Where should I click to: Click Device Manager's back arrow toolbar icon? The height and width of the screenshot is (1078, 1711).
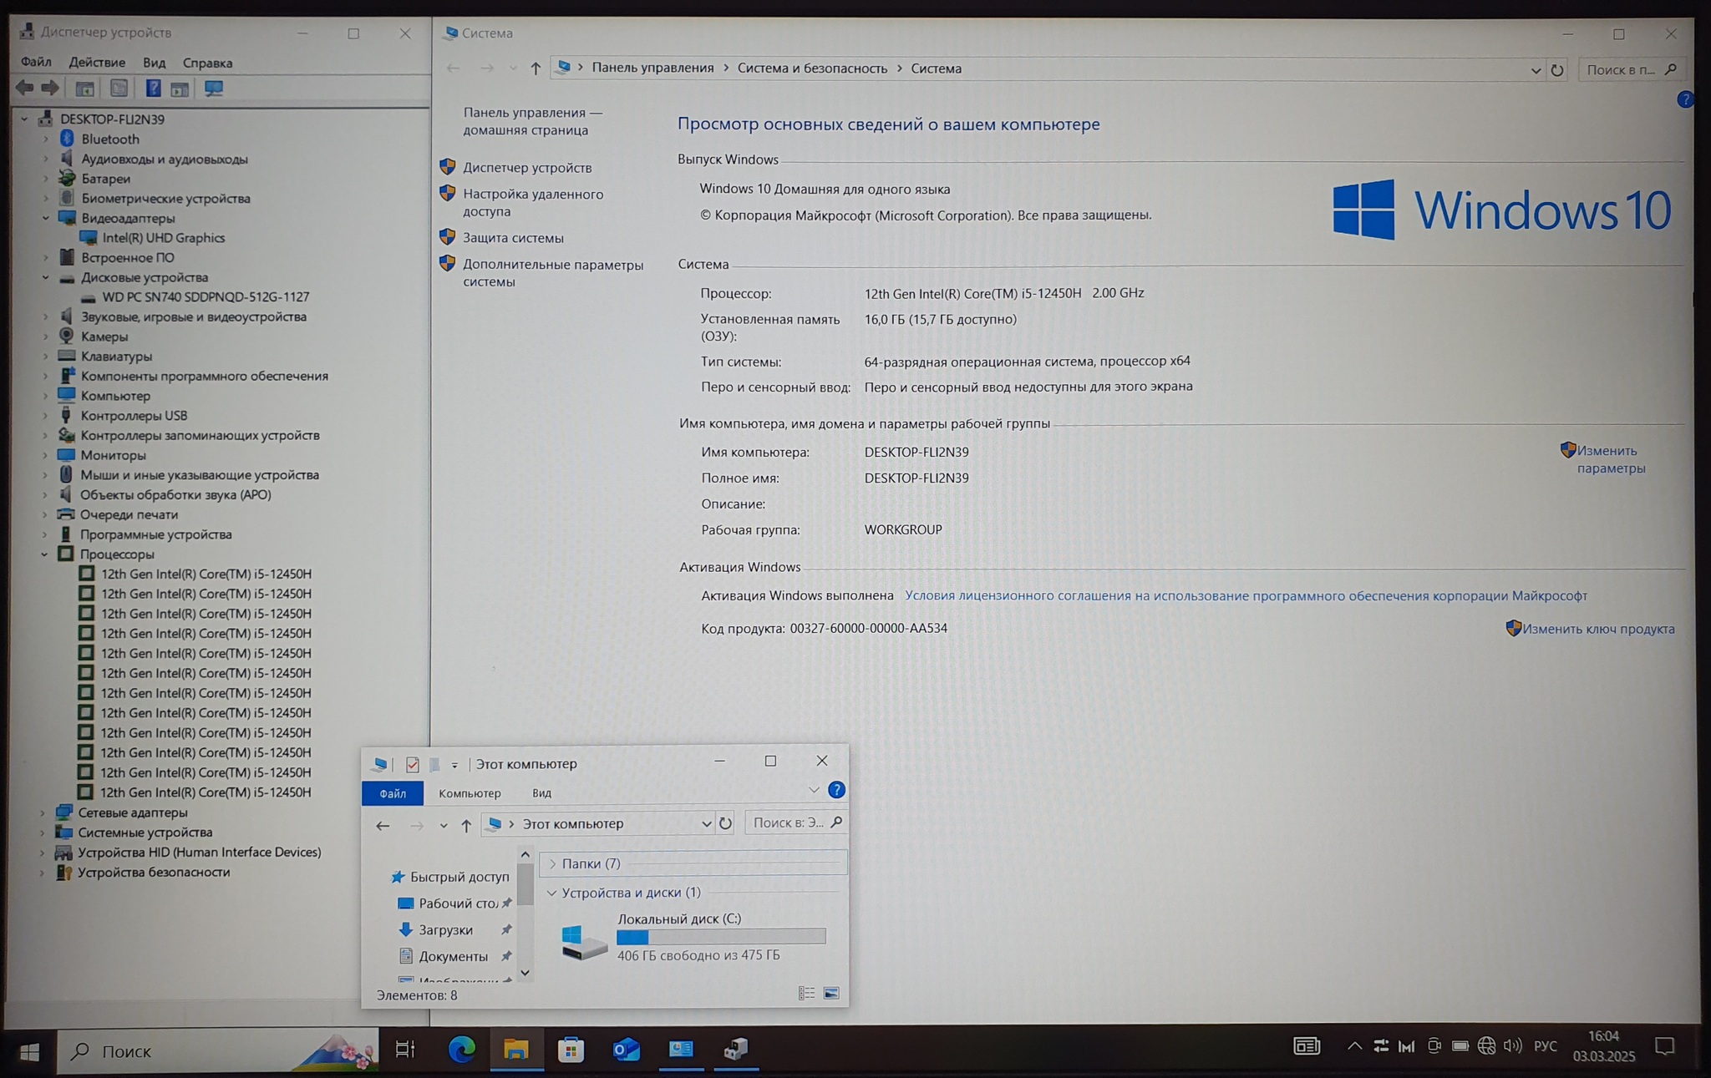coord(25,89)
